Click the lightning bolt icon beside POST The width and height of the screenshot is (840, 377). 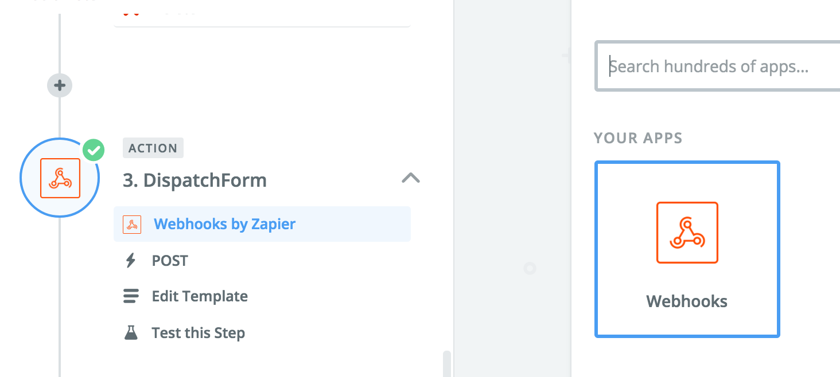tap(131, 261)
